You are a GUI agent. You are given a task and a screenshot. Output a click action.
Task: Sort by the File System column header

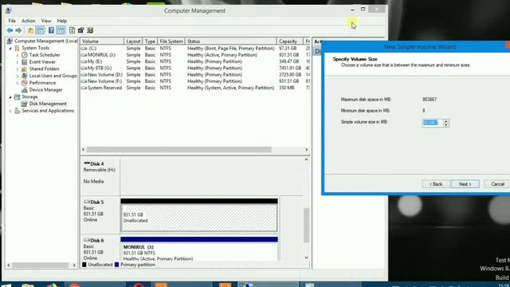coord(171,41)
